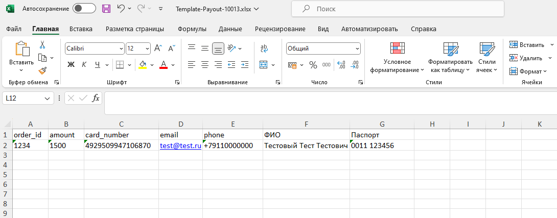Open the Name Box dropdown arrow
Screen dimensions: 557x218
click(x=48, y=98)
